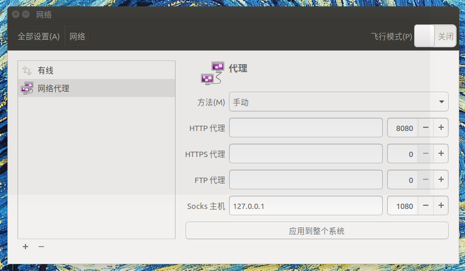The width and height of the screenshot is (465, 271).
Task: Toggle the airplane mode switch
Action: pos(435,37)
